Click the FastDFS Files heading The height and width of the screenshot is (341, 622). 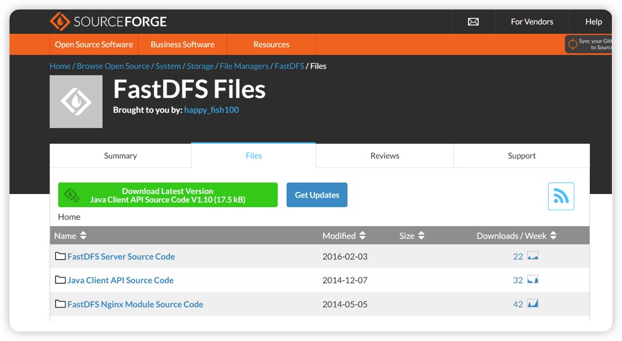(x=189, y=89)
